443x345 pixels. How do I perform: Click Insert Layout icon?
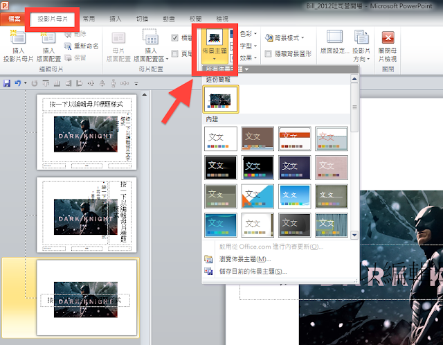point(48,37)
